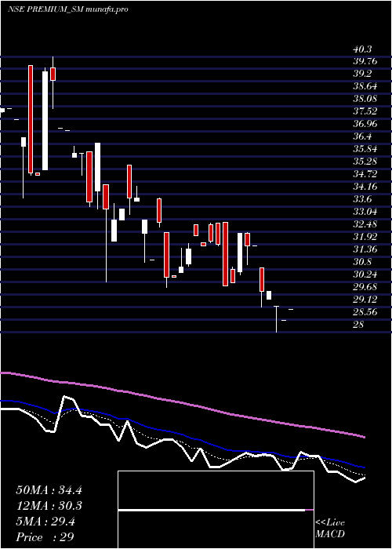Click the 33.6 price level label
Screen dimensions: 392x549
tap(362, 199)
